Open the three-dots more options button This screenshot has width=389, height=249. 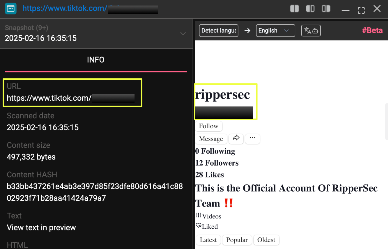(252, 139)
